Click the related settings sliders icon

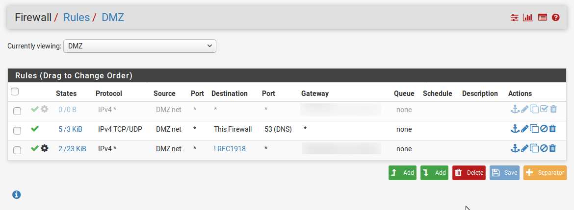pyautogui.click(x=515, y=17)
